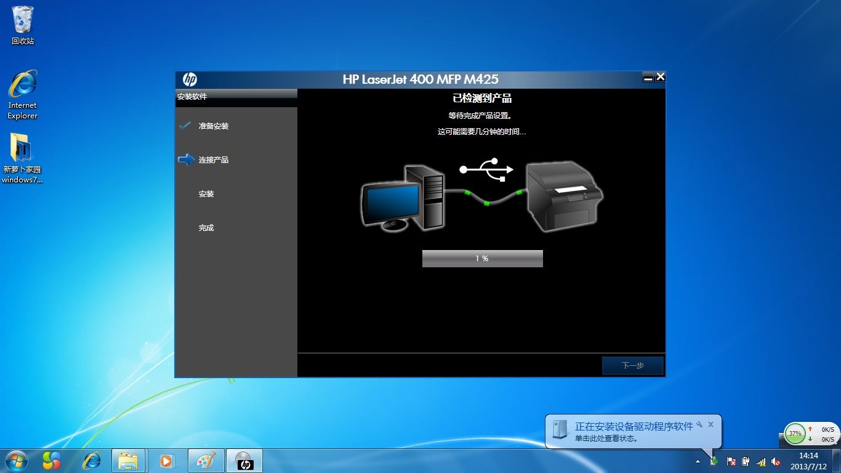Click the wrench icon in the notification balloon
The height and width of the screenshot is (473, 841).
coord(699,424)
